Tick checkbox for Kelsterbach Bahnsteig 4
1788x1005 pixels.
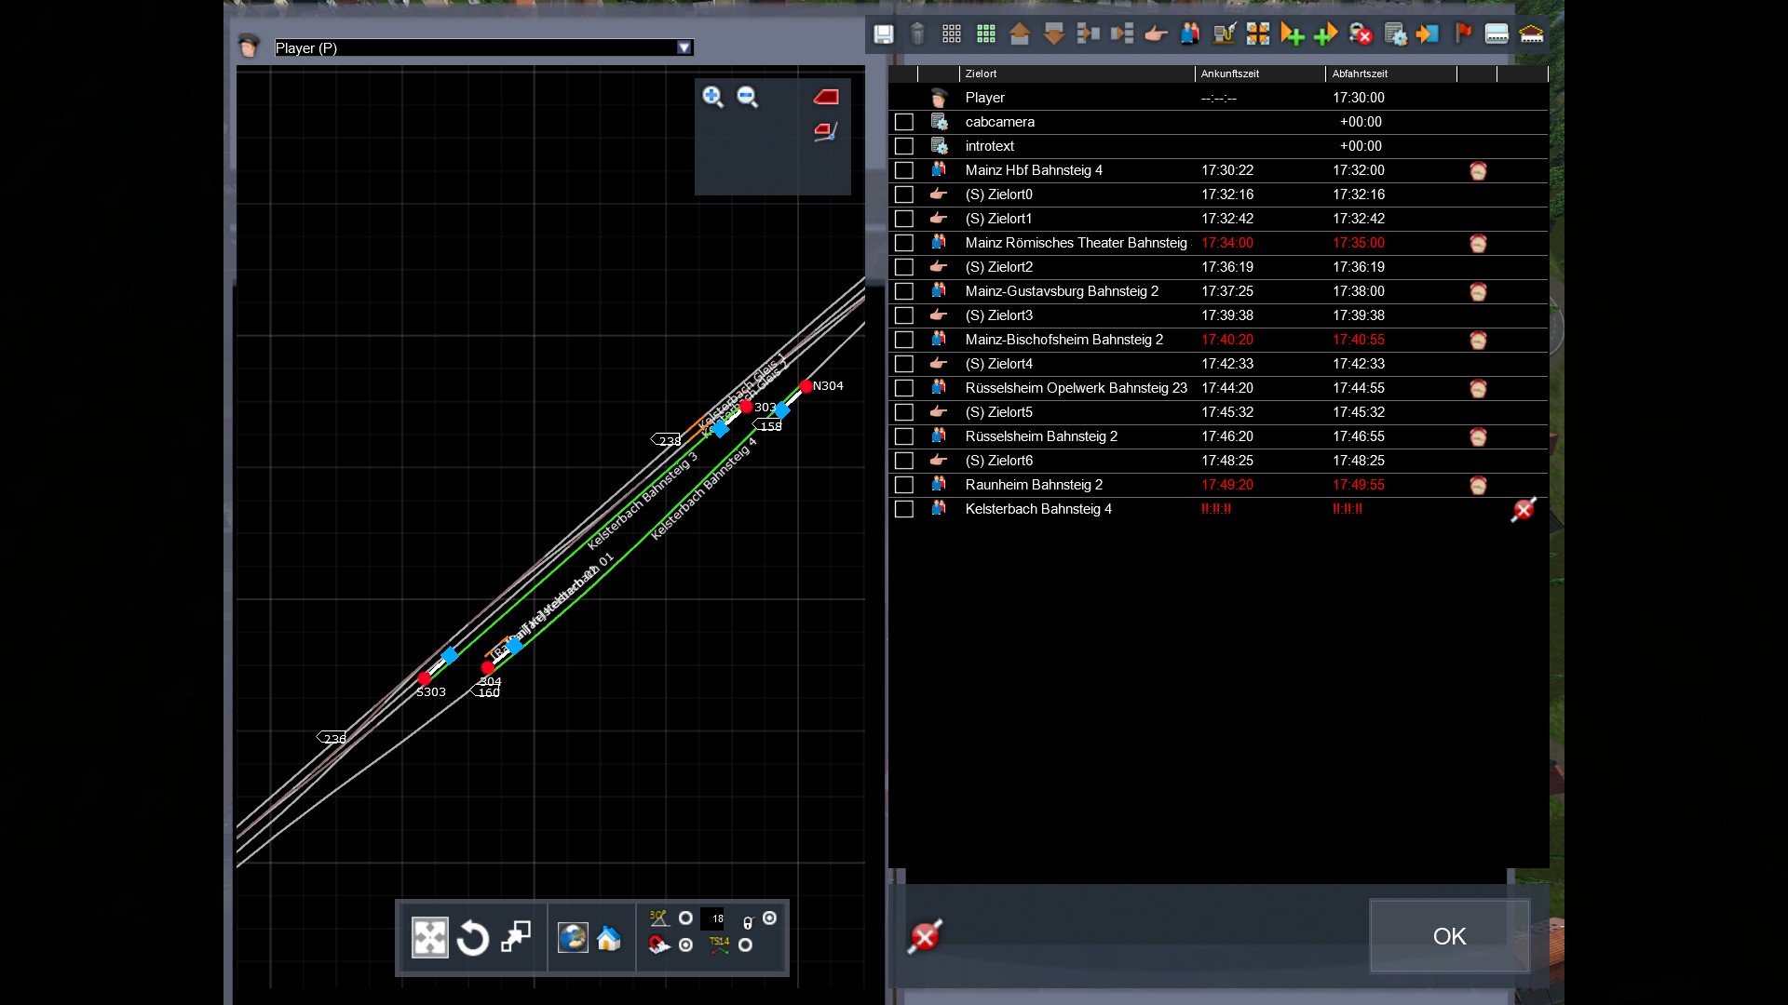(x=903, y=509)
